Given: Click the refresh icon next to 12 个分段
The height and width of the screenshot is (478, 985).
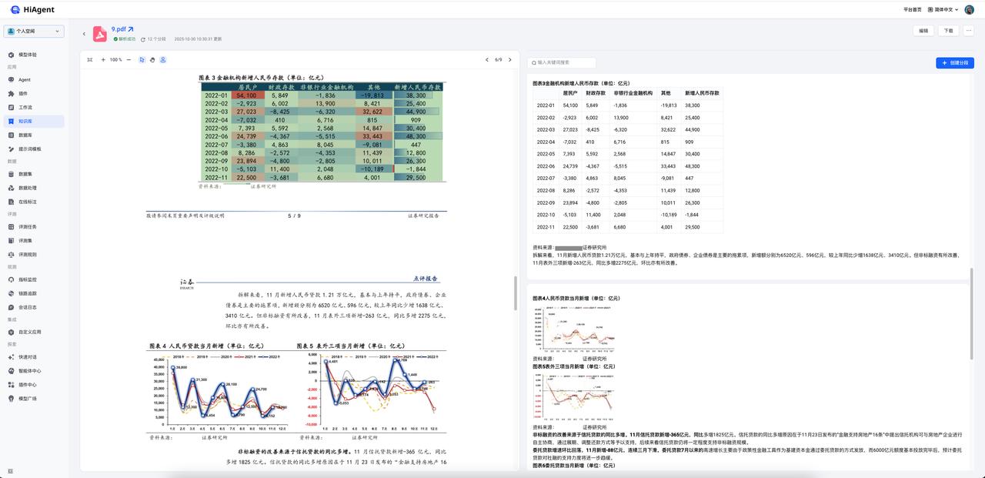Looking at the screenshot, I should [x=143, y=38].
